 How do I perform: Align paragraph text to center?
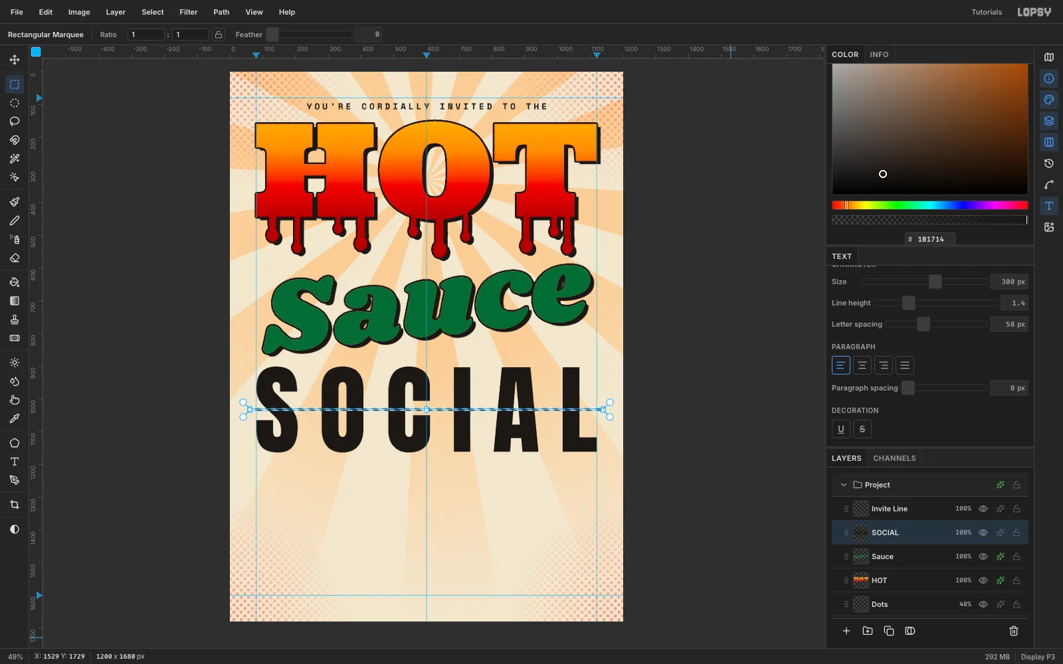[862, 365]
